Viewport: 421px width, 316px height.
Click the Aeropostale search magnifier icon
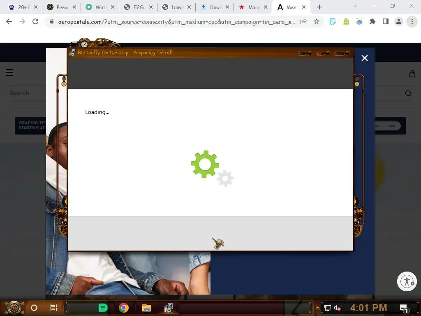coord(408,93)
